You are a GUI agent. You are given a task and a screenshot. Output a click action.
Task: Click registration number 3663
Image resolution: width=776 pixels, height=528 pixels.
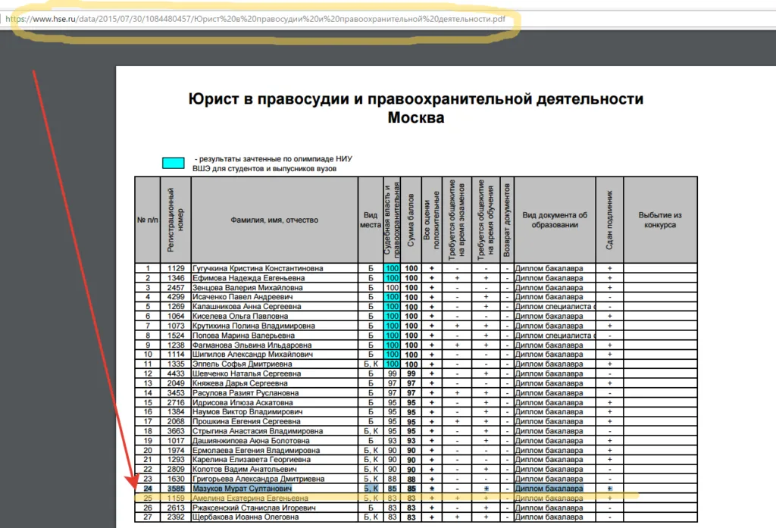click(176, 431)
